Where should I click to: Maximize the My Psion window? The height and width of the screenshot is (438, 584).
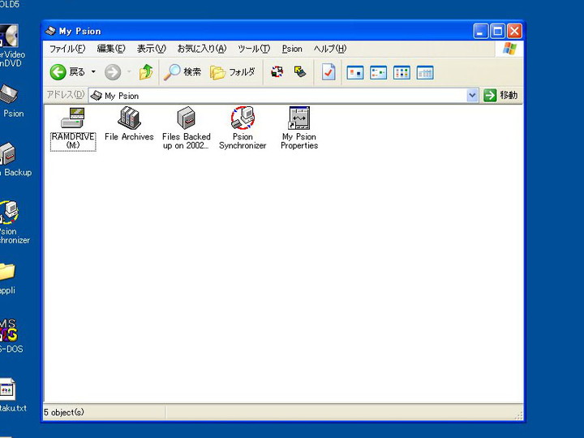click(x=497, y=31)
